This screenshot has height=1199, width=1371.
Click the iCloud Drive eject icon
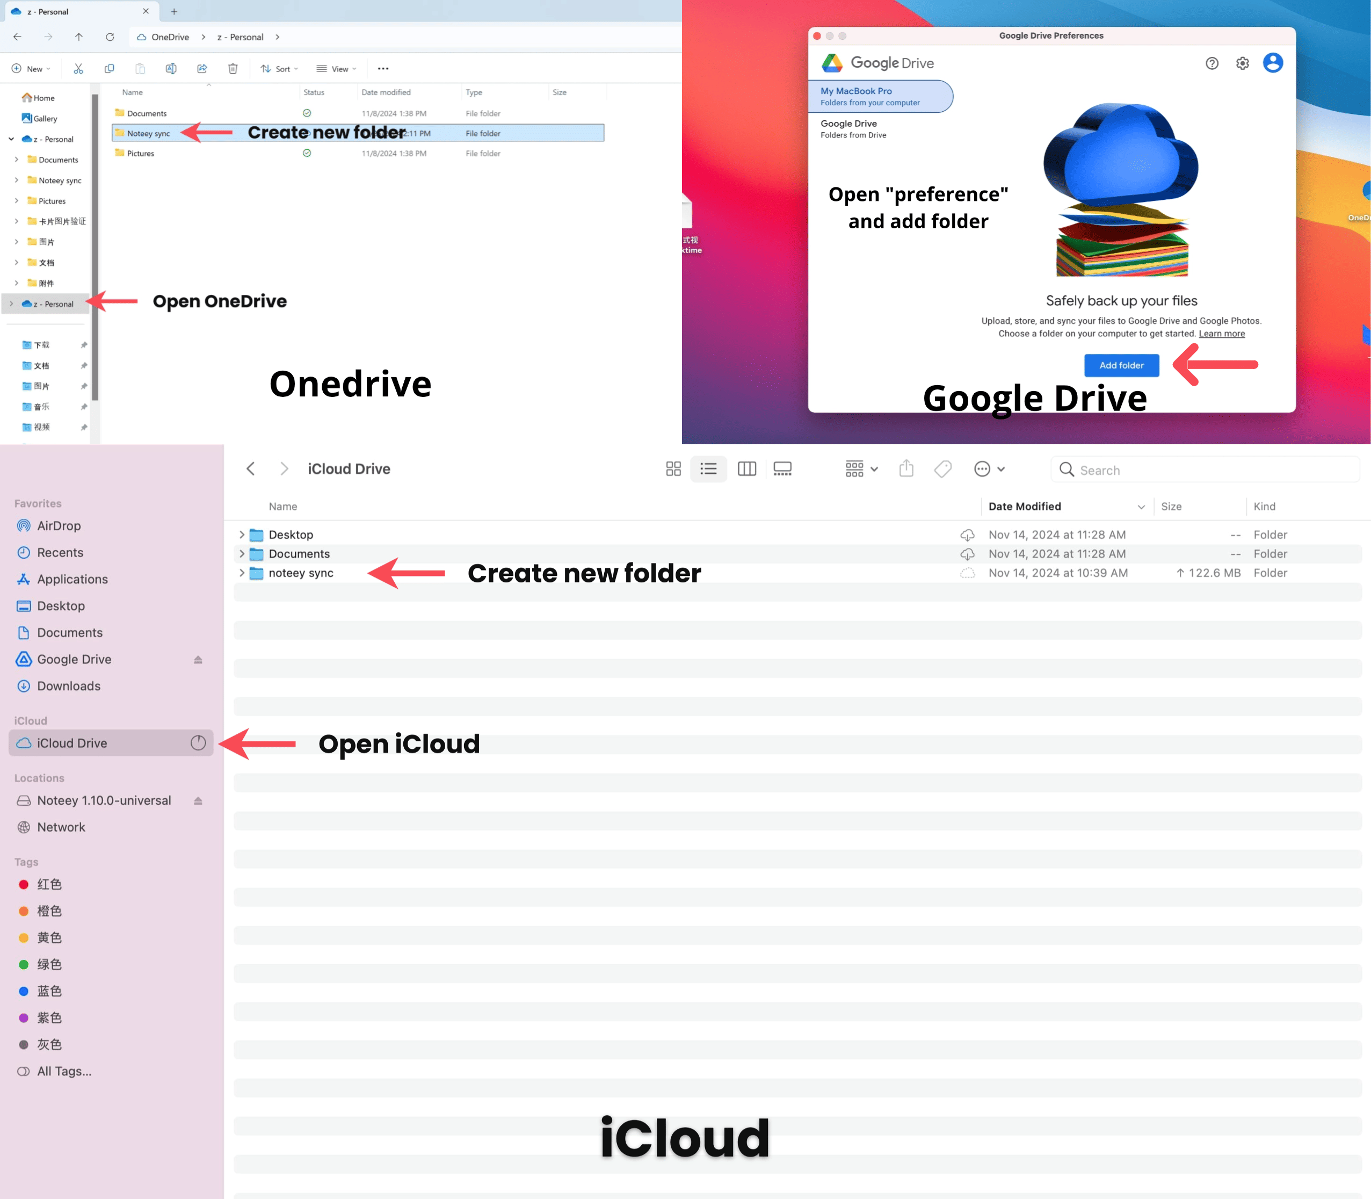tap(198, 743)
